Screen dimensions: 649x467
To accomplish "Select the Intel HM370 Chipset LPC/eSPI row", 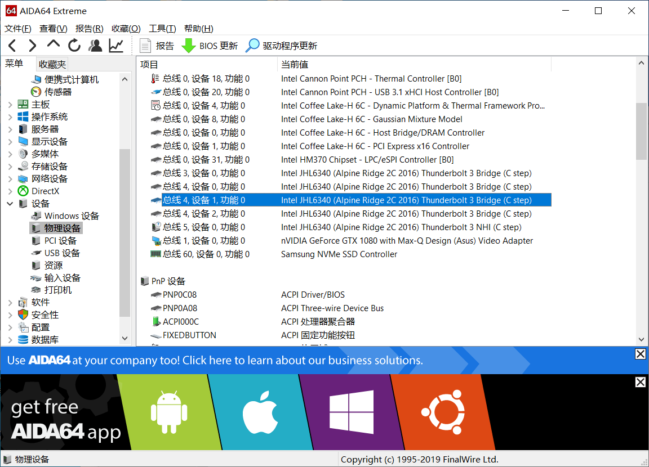I will pos(350,160).
